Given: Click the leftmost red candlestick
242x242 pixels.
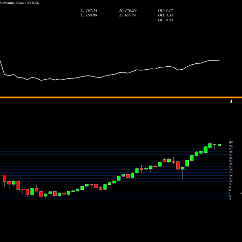Looking at the screenshot, I should 4,181.
